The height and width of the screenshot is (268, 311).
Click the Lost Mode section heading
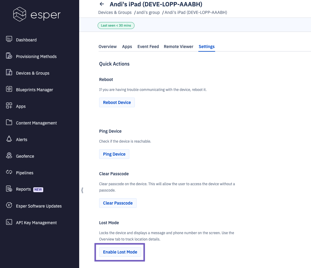tap(109, 223)
